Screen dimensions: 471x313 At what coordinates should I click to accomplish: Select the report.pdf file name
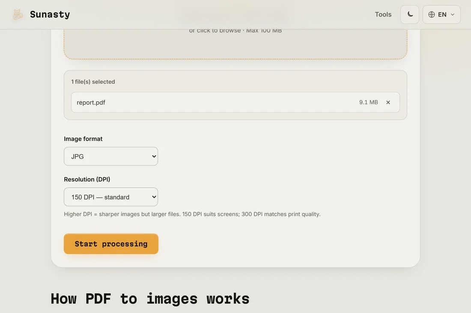[x=91, y=102]
